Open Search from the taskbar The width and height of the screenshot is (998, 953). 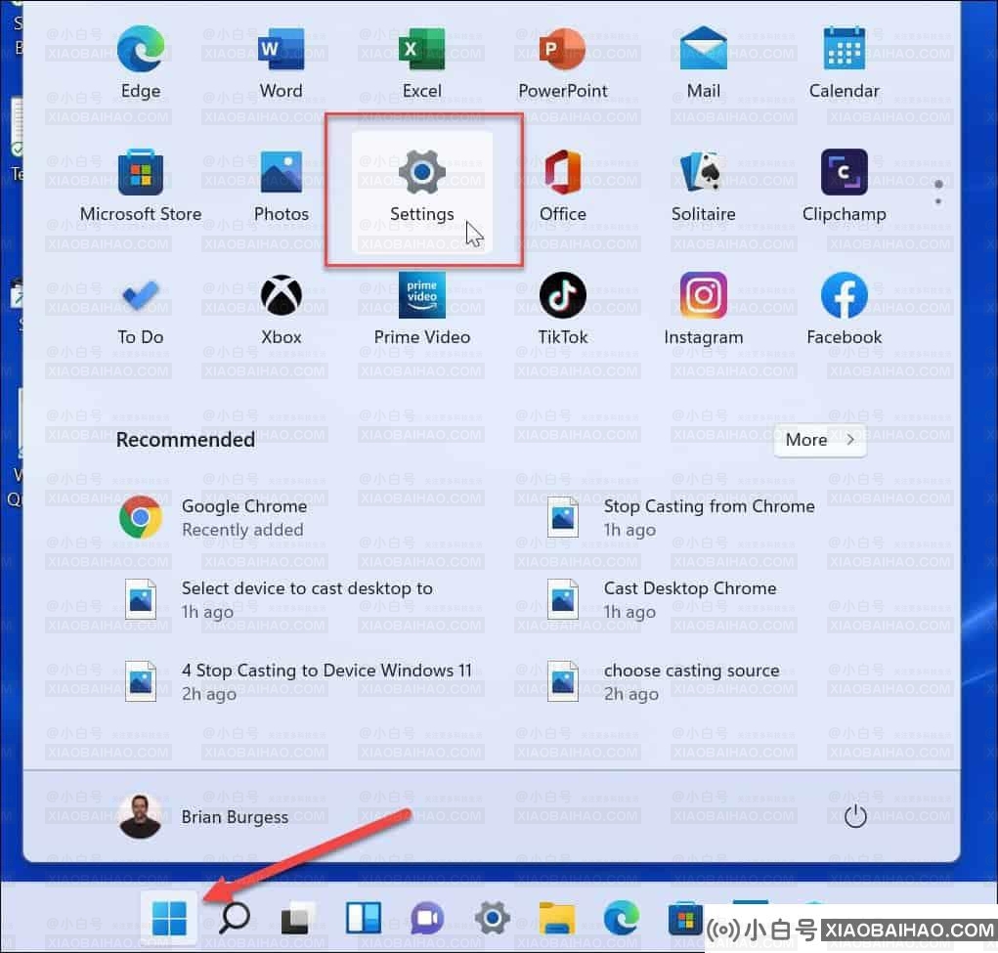tap(235, 919)
